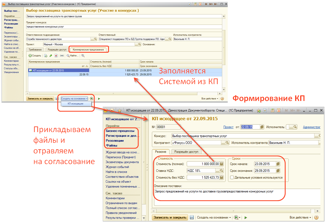Click the red delete mark icon in list toolbar
Image resolution: width=326 pixels, height=223 pixels.
click(56, 56)
